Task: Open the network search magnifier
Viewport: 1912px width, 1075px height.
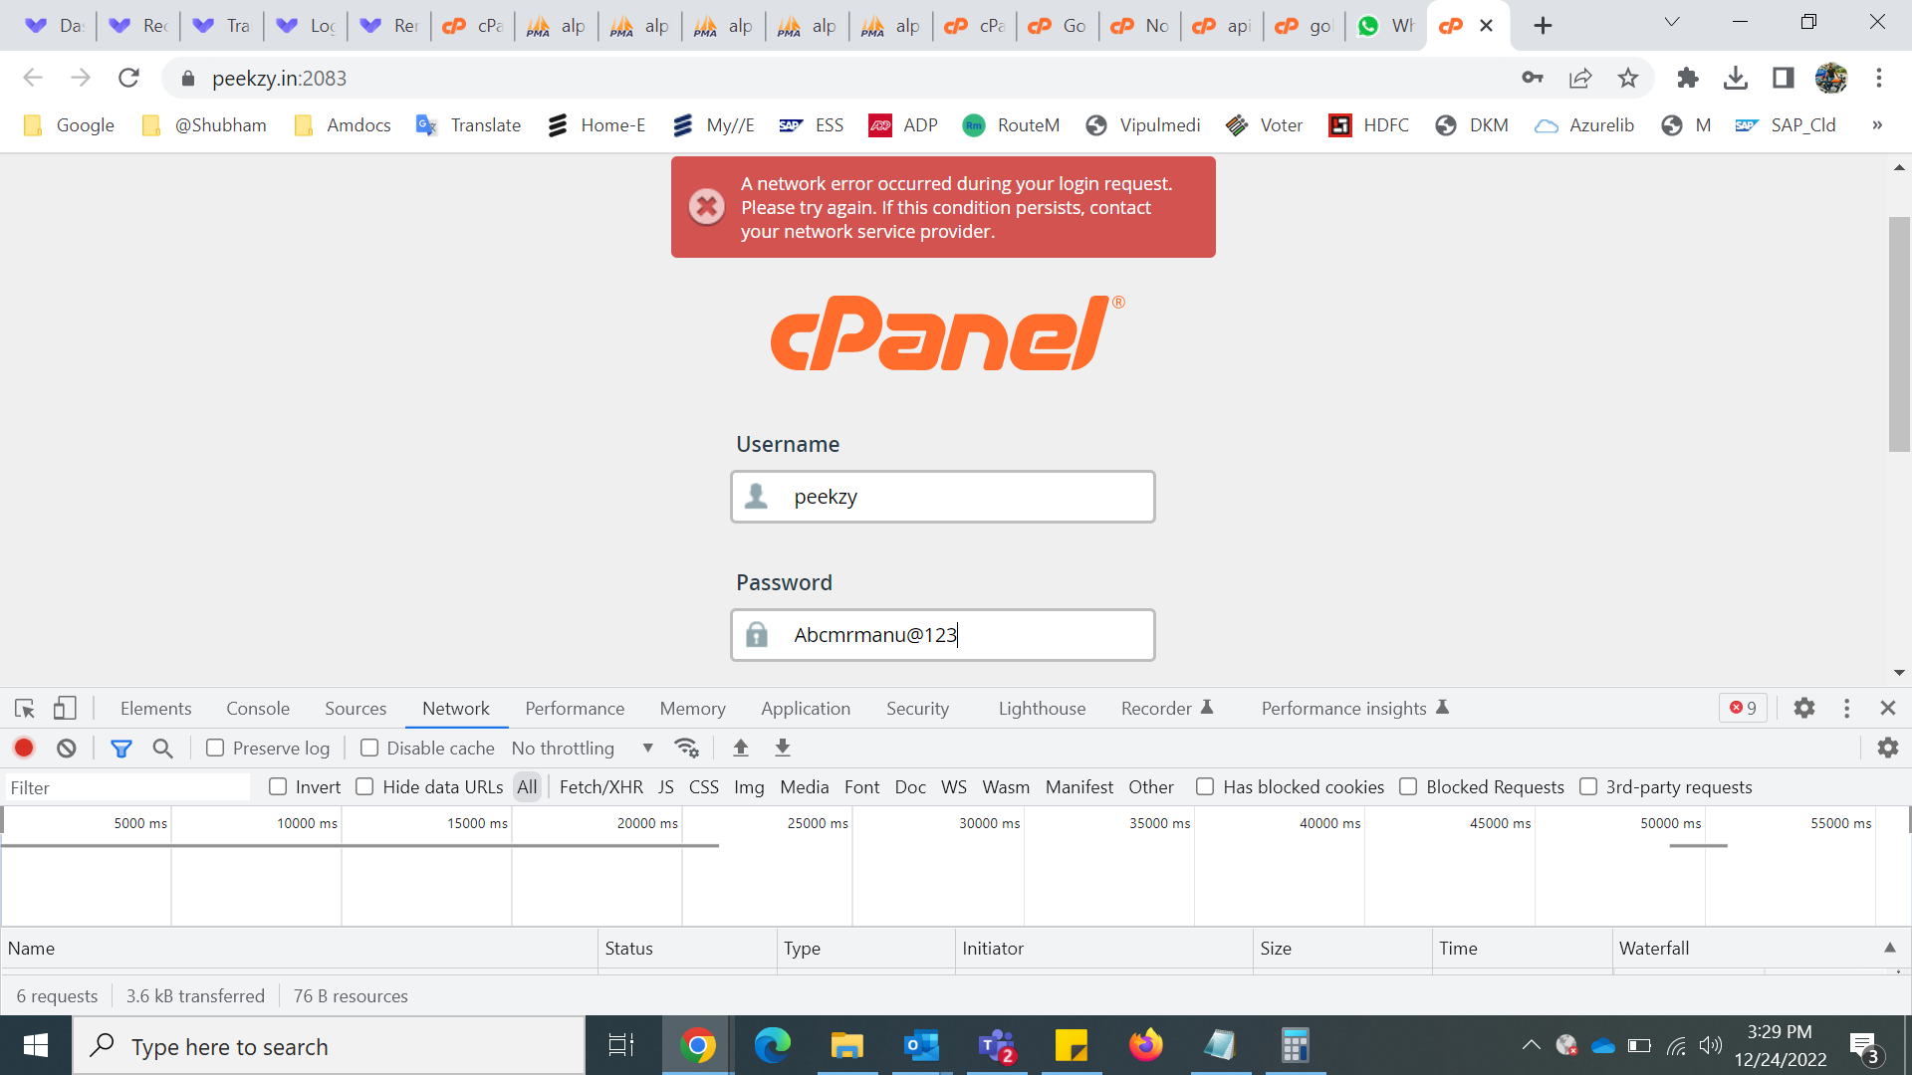Action: [163, 748]
